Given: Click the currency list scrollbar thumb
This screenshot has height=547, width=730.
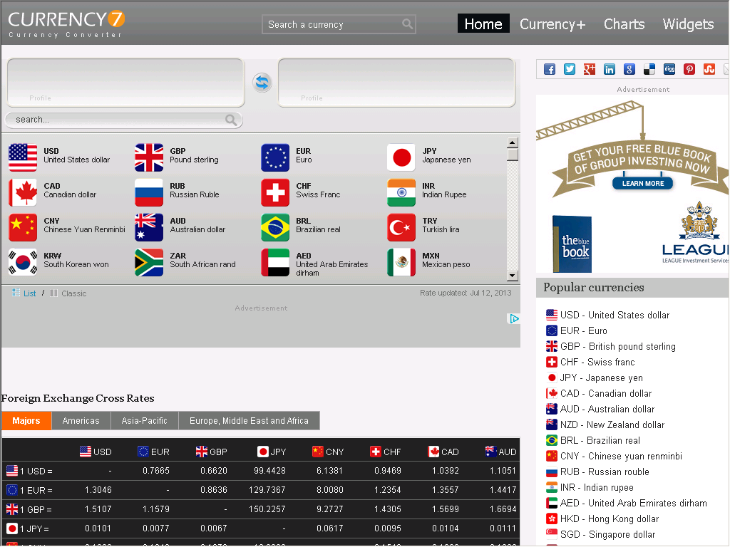Looking at the screenshot, I should coord(512,154).
